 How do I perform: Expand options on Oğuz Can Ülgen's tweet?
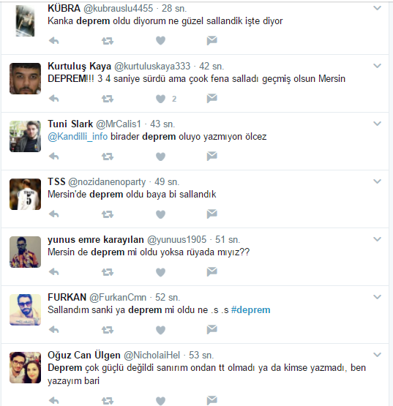coord(377,355)
